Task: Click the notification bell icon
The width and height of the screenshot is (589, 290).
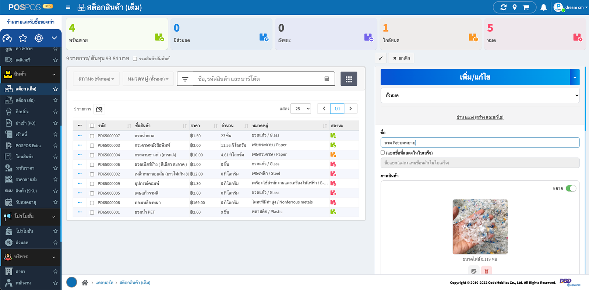Action: (543, 7)
